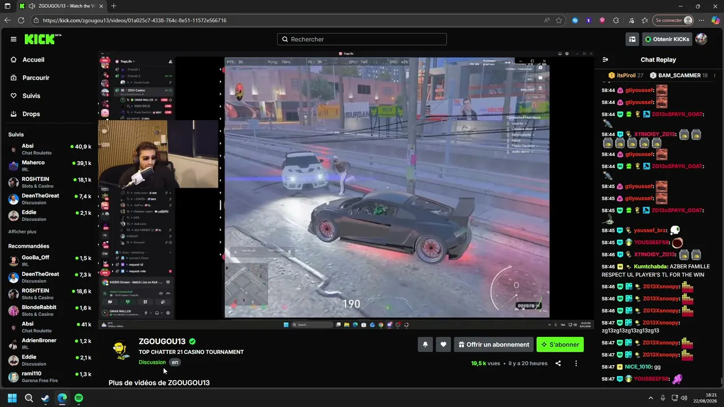This screenshot has width=724, height=407.
Task: Click the Rechercher search field
Action: coord(362,39)
